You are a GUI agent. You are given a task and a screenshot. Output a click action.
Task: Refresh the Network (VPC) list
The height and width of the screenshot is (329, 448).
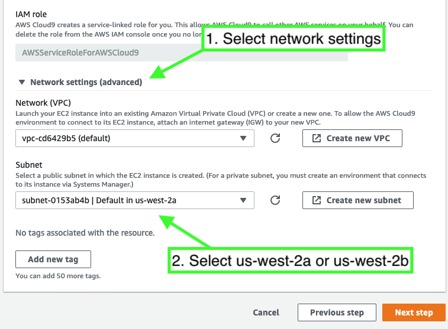pyautogui.click(x=275, y=138)
